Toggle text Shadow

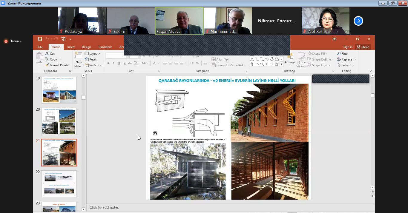pyautogui.click(x=124, y=63)
